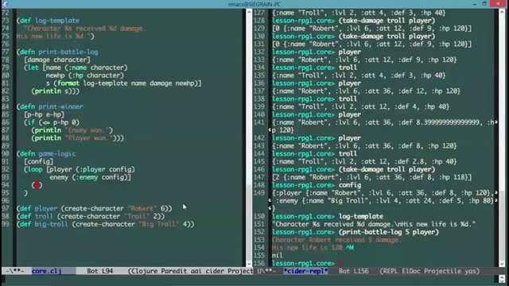509x286 pixels.
Task: Click line number 127 in REPL gutter
Action: (259, 13)
